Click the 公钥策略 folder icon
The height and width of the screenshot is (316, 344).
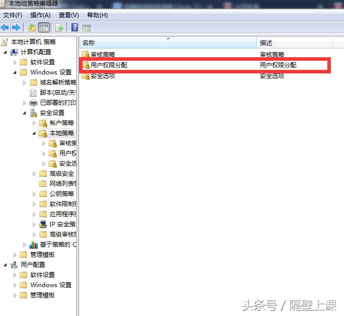tap(43, 194)
